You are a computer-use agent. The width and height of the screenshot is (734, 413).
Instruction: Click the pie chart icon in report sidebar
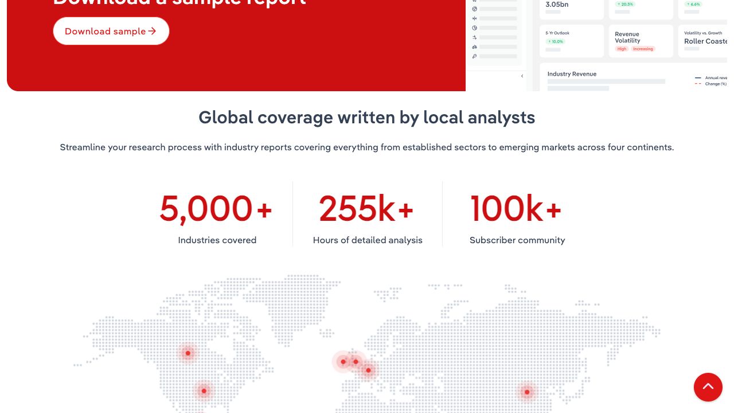475,28
